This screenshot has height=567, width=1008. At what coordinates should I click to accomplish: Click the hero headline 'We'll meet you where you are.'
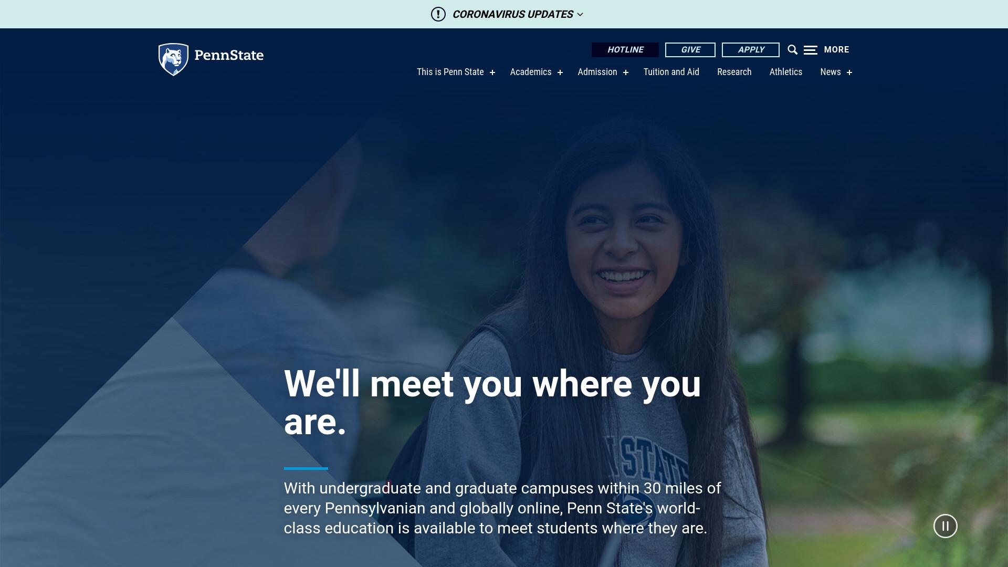pyautogui.click(x=492, y=403)
